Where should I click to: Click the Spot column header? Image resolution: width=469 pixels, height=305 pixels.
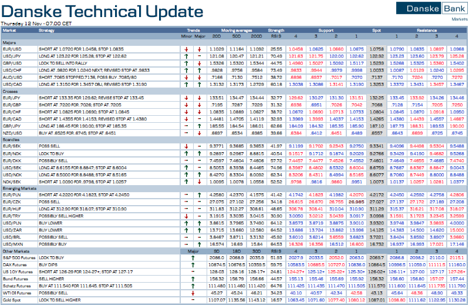click(x=377, y=30)
